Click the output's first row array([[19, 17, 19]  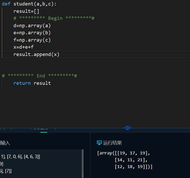(124, 153)
